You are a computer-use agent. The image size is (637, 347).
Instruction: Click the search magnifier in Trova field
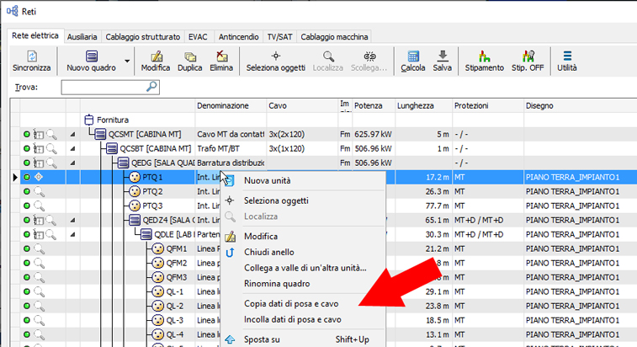click(151, 87)
